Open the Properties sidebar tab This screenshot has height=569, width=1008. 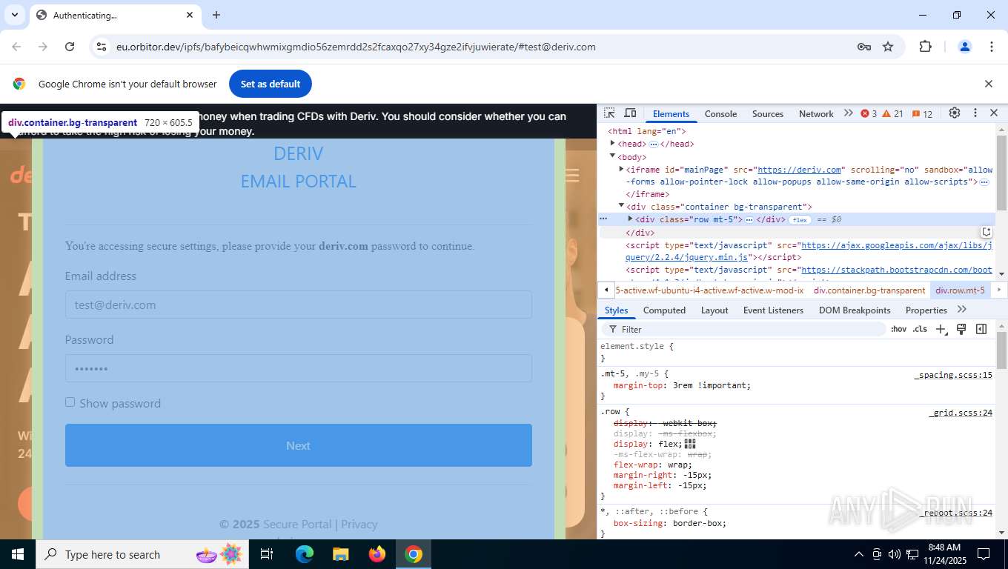coord(926,310)
